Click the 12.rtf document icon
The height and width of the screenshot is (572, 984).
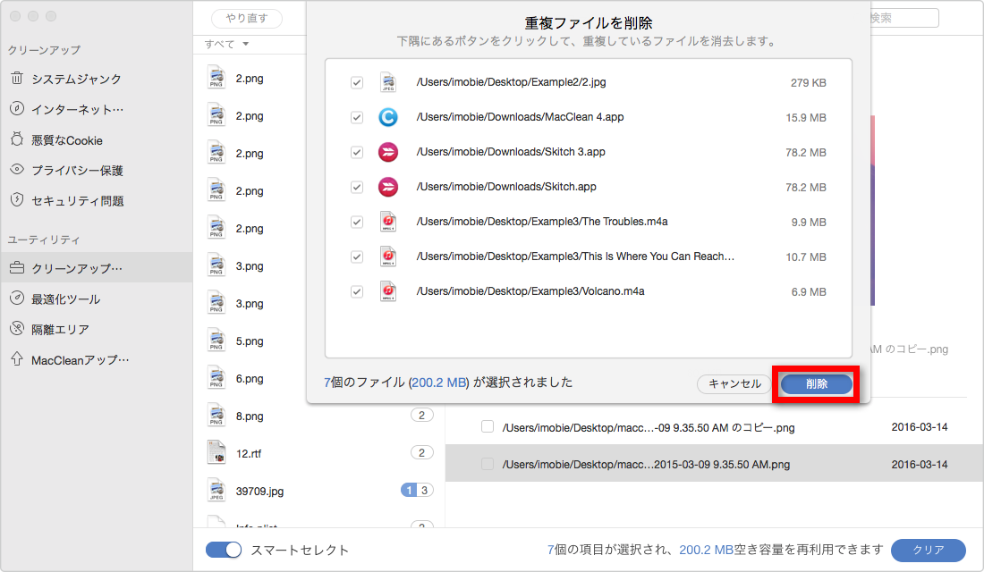click(216, 453)
